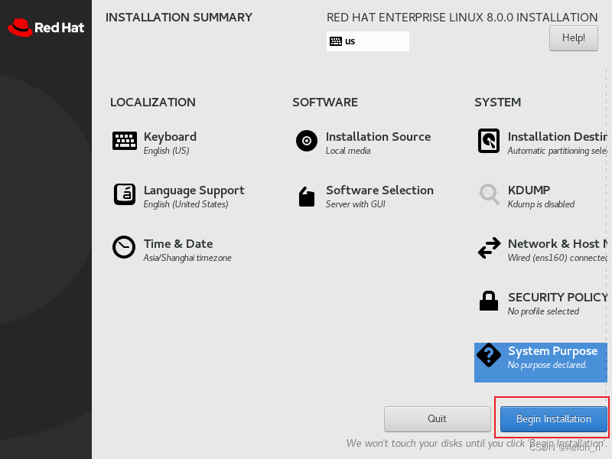Click the Network arrows icon

click(489, 248)
